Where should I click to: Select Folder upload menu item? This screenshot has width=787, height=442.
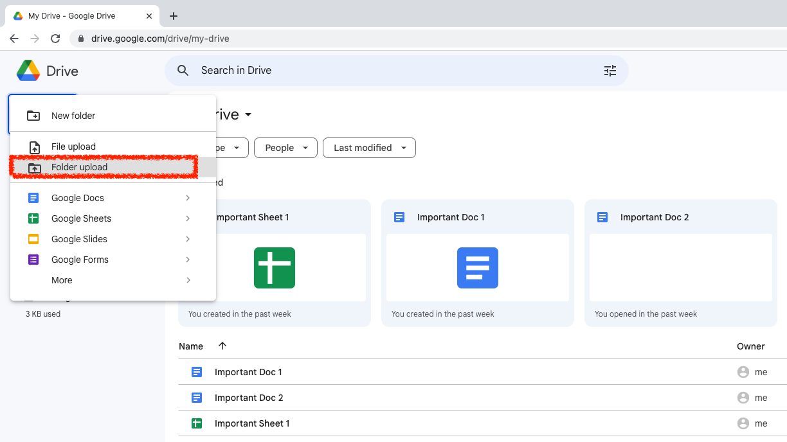pyautogui.click(x=113, y=167)
